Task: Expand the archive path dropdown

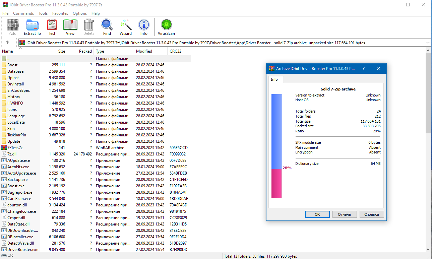Action: (428, 43)
